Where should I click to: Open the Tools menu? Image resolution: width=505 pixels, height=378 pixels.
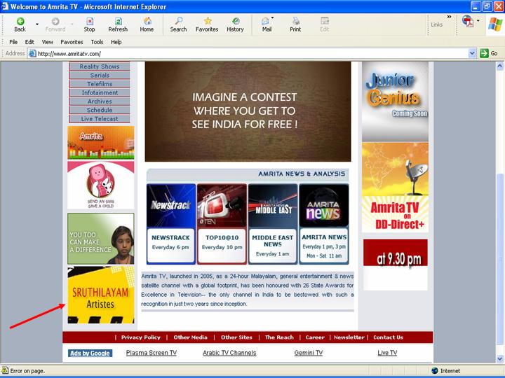(97, 42)
